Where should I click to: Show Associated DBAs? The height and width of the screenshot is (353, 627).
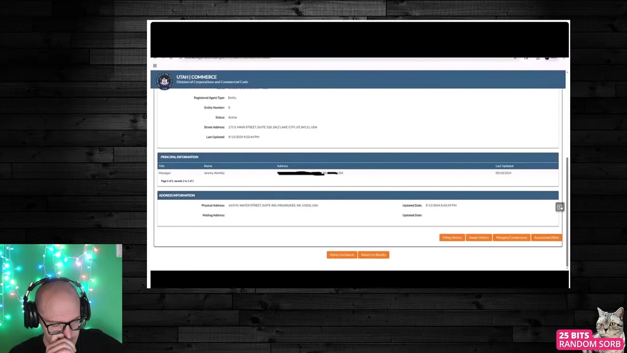pos(546,238)
